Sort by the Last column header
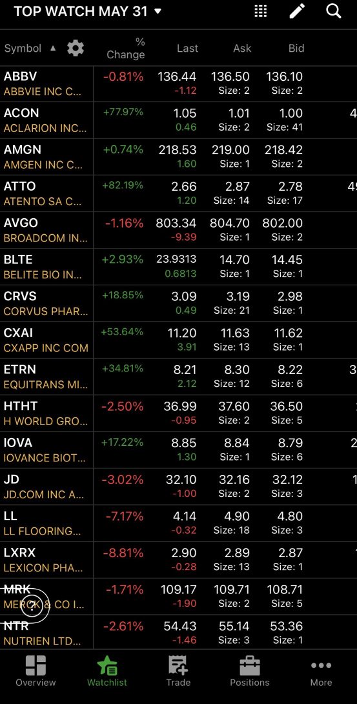This screenshot has width=357, height=704. point(187,48)
